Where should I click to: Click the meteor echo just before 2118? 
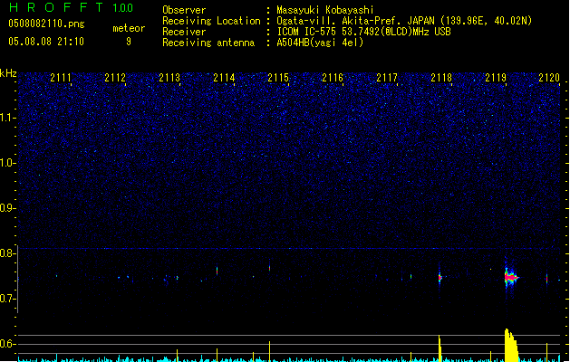click(440, 278)
